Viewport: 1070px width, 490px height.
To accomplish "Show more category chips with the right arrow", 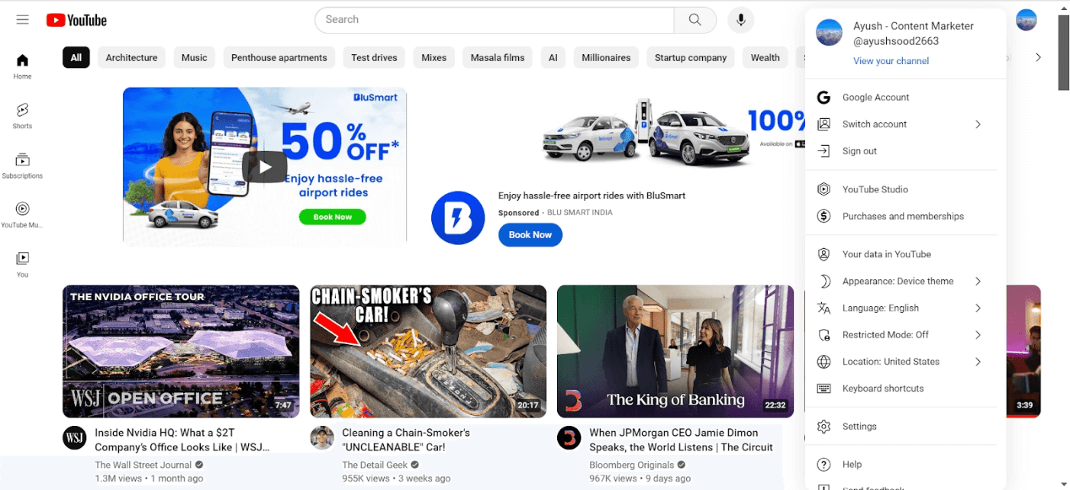I will tap(1038, 57).
